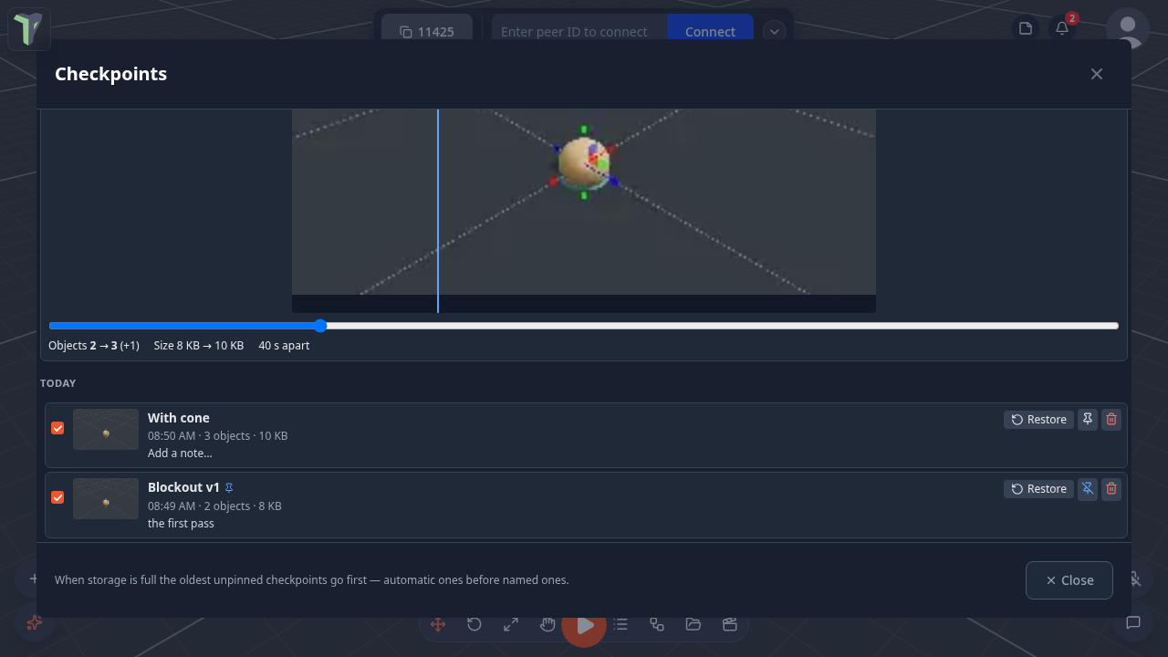Image resolution: width=1168 pixels, height=657 pixels.
Task: Click the With cone checkpoint thumbnail
Action: click(x=106, y=430)
